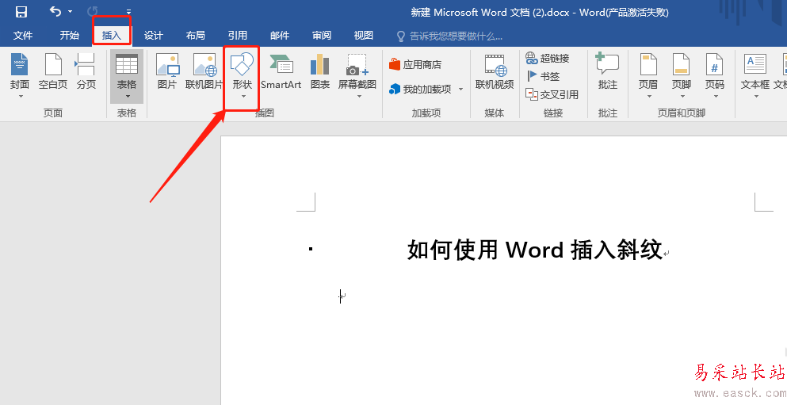The image size is (787, 405).
Task: Open the 屏幕截图 screenshot menu
Action: click(357, 75)
